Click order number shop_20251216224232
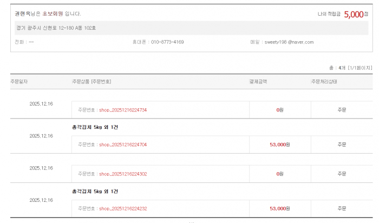The image size is (379, 223). [123, 208]
